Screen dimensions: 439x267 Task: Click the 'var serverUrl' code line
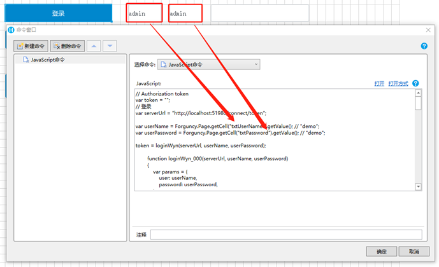(x=201, y=113)
